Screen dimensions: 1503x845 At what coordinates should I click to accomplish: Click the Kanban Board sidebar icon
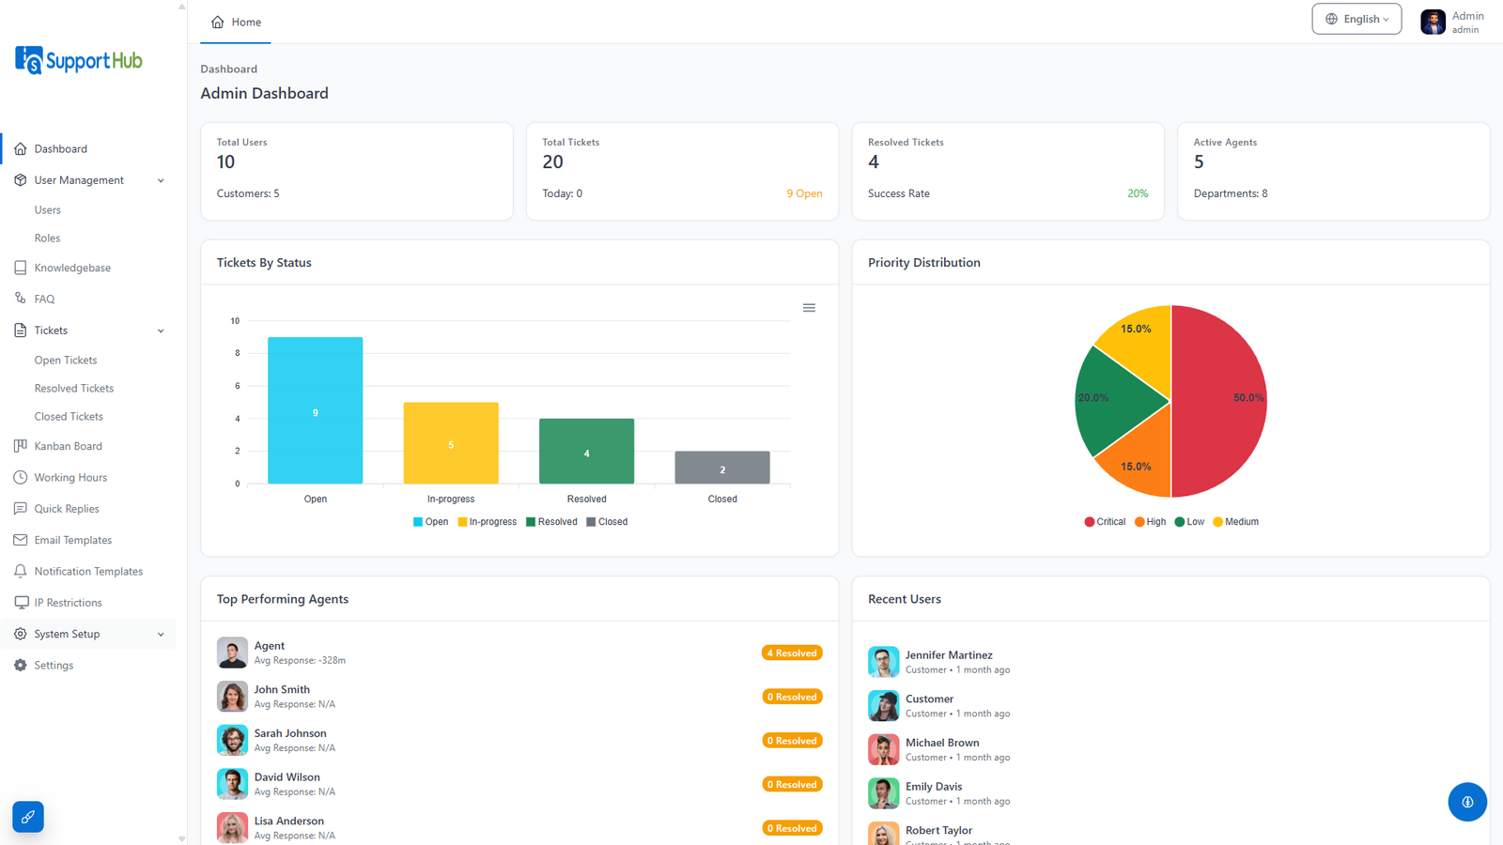tap(21, 446)
